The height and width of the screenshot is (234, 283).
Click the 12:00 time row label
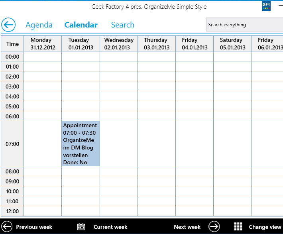coord(12,211)
